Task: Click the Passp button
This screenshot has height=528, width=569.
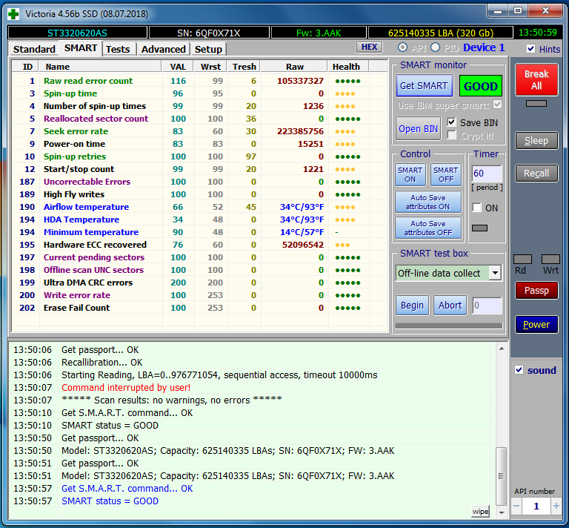Action: coord(536,291)
